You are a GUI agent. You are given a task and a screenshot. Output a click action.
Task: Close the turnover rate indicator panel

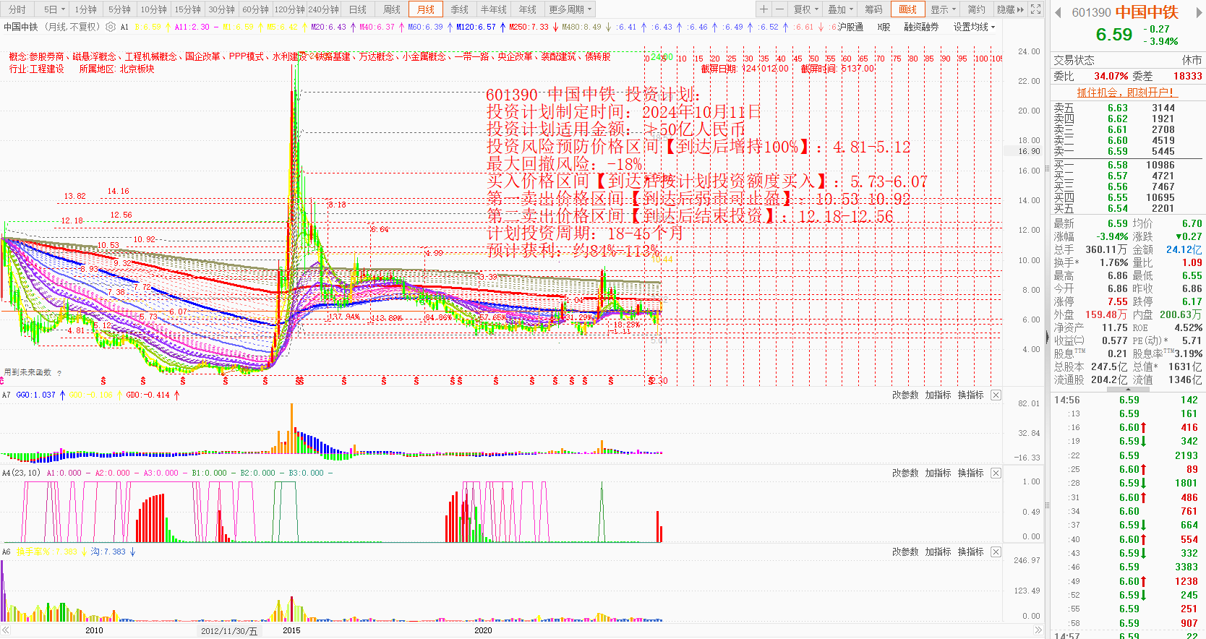coord(996,552)
